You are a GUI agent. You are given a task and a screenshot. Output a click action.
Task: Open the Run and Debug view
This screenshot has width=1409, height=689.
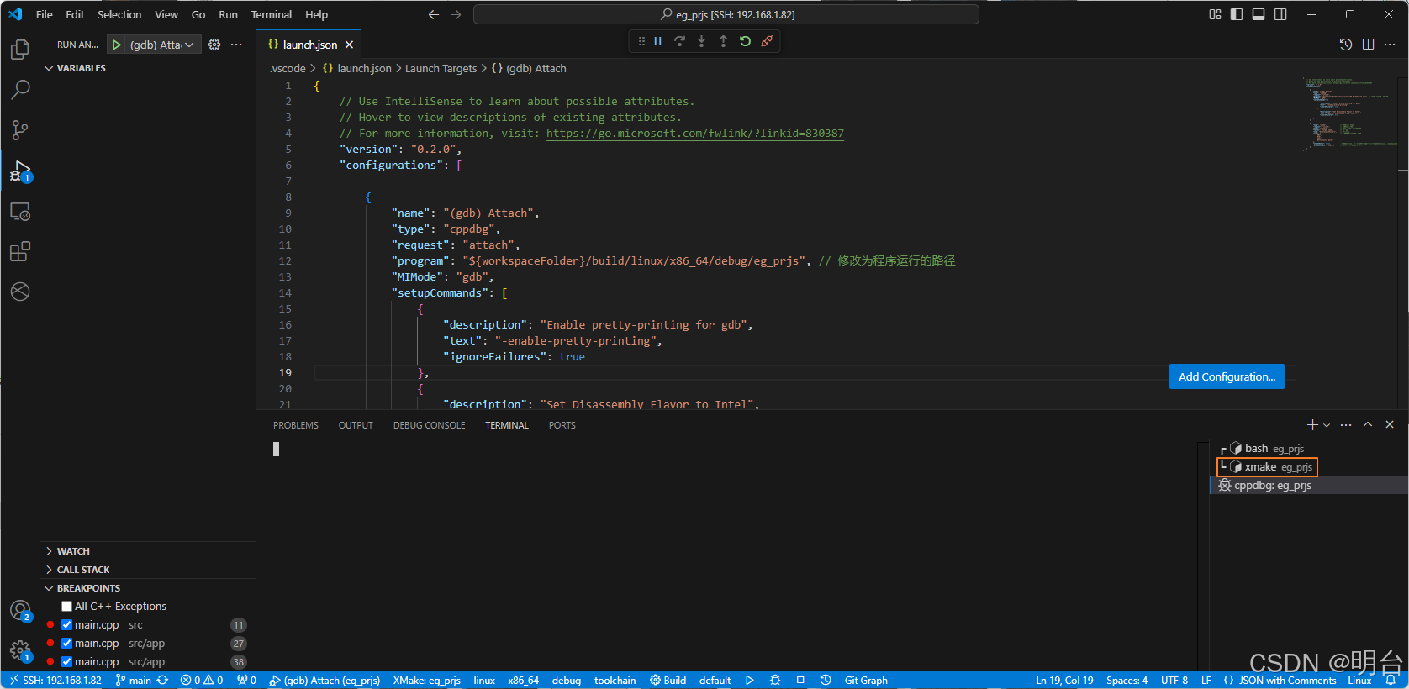(x=20, y=171)
